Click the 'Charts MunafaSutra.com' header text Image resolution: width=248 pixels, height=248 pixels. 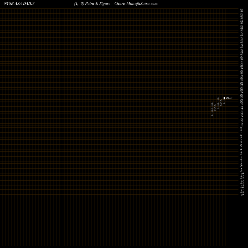[x=136, y=4]
